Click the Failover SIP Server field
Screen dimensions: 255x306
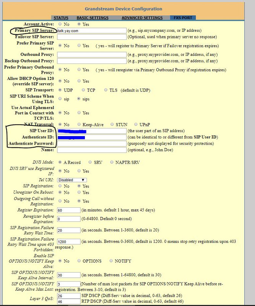pos(92,37)
